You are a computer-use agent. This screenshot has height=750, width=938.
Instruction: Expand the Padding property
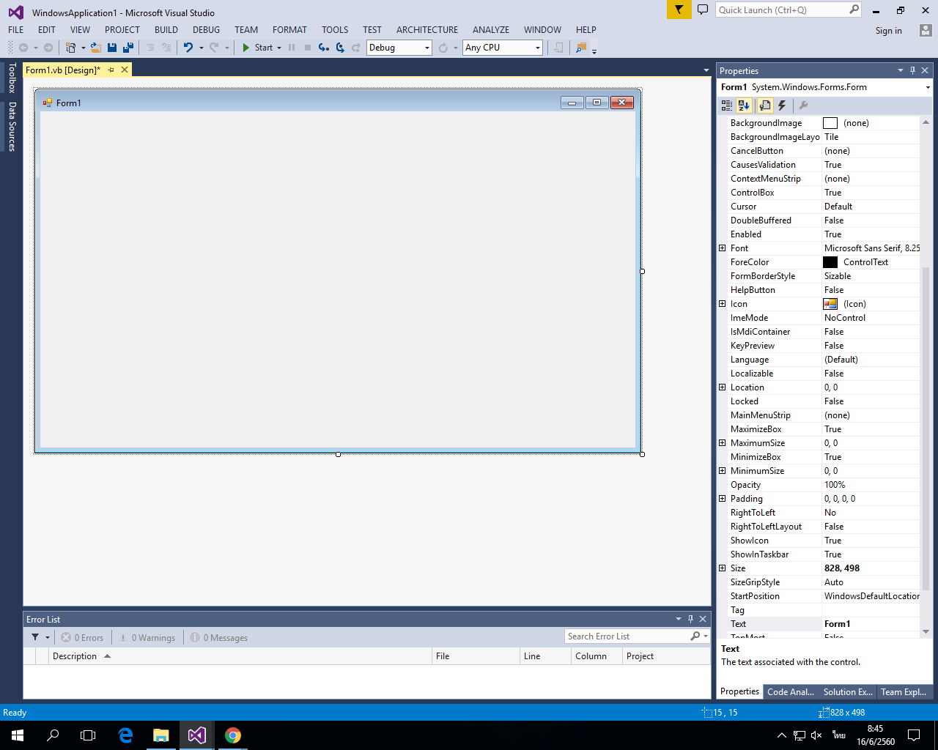pos(723,499)
